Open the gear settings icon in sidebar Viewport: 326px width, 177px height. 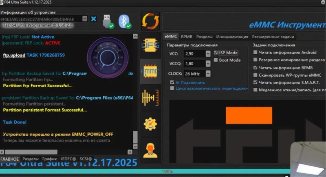click(x=150, y=124)
